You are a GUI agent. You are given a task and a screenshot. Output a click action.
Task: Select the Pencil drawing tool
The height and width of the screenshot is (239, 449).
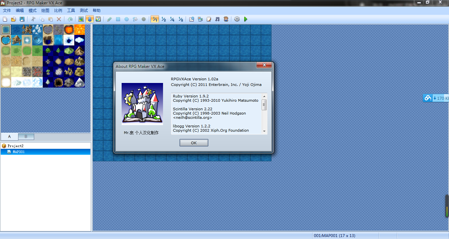109,19
